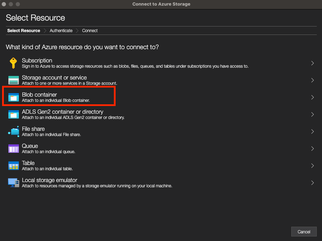Image resolution: width=322 pixels, height=241 pixels.
Task: Click the Local storage emulator icon
Action: pyautogui.click(x=13, y=183)
